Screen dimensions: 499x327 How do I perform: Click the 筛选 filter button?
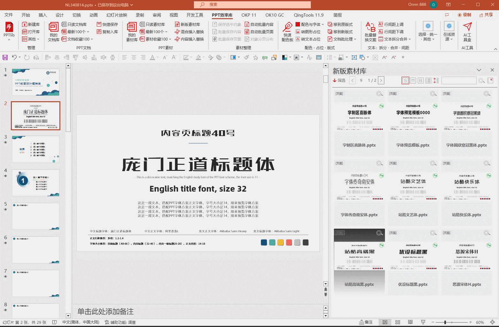pos(339,80)
